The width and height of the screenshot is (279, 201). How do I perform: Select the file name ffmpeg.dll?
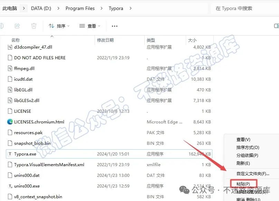[x=25, y=69]
